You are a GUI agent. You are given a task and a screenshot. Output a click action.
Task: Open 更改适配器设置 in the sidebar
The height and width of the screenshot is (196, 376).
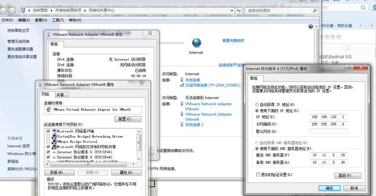point(20,49)
